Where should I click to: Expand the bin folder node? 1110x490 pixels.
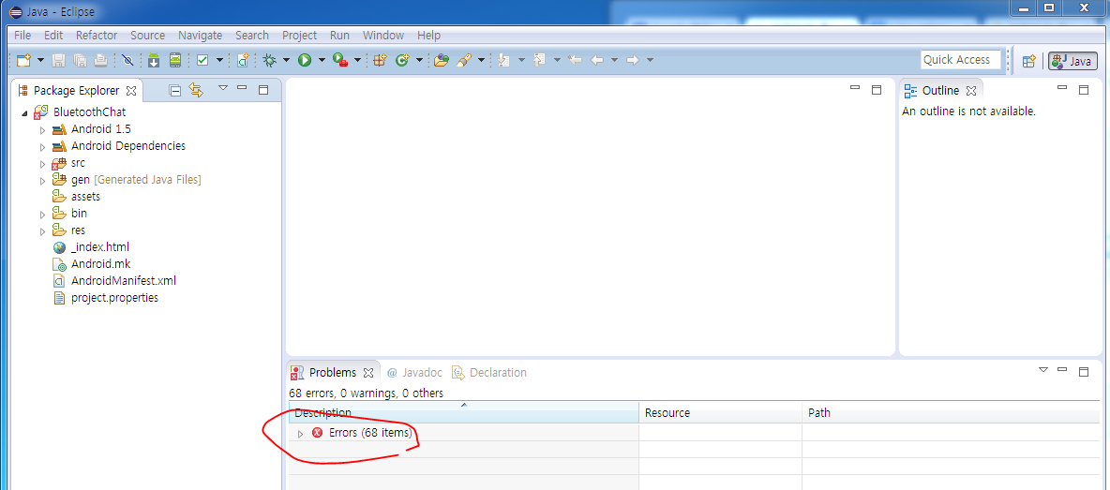42,215
